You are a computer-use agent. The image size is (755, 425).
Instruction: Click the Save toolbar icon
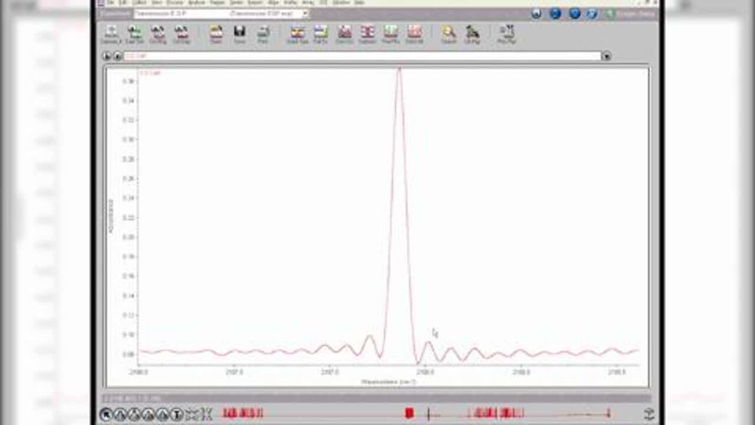(239, 34)
